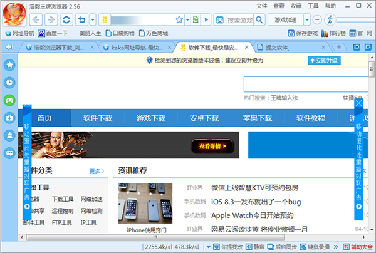The width and height of the screenshot is (376, 253).
Task: Click the 立即升级 upgrade button
Action: pyautogui.click(x=324, y=60)
